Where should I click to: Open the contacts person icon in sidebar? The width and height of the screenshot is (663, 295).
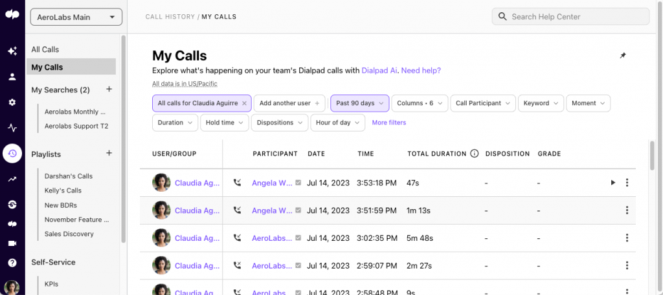pos(12,77)
